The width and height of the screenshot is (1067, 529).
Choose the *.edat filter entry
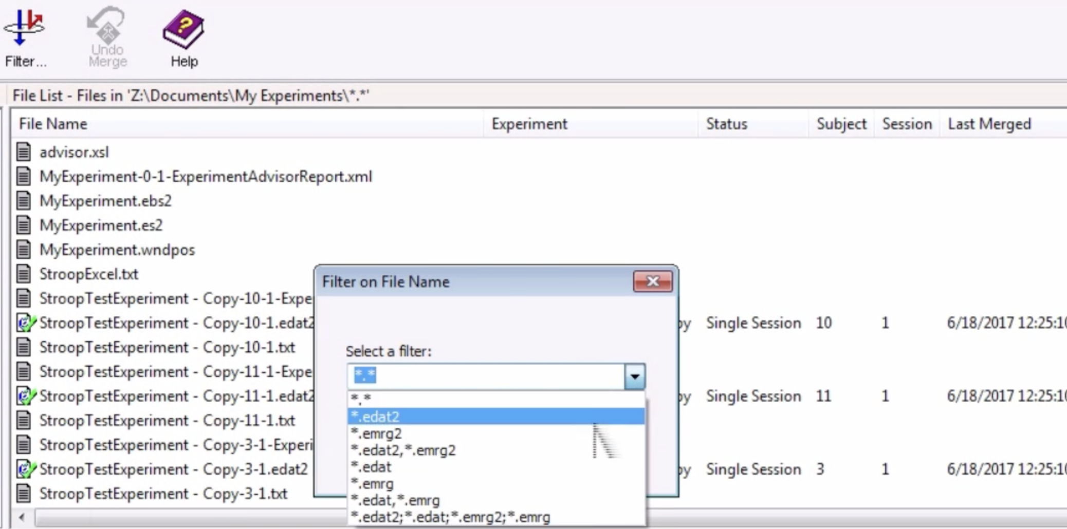click(x=496, y=467)
